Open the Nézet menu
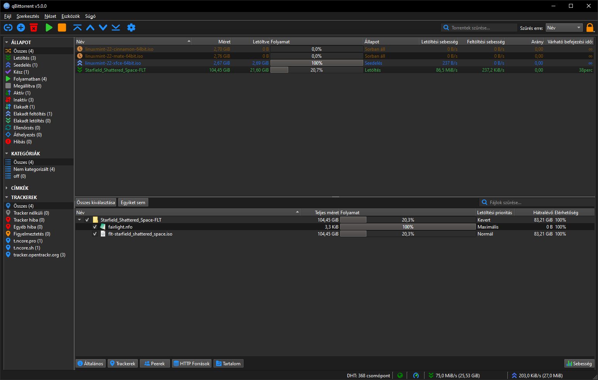This screenshot has width=598, height=380. pos(50,16)
